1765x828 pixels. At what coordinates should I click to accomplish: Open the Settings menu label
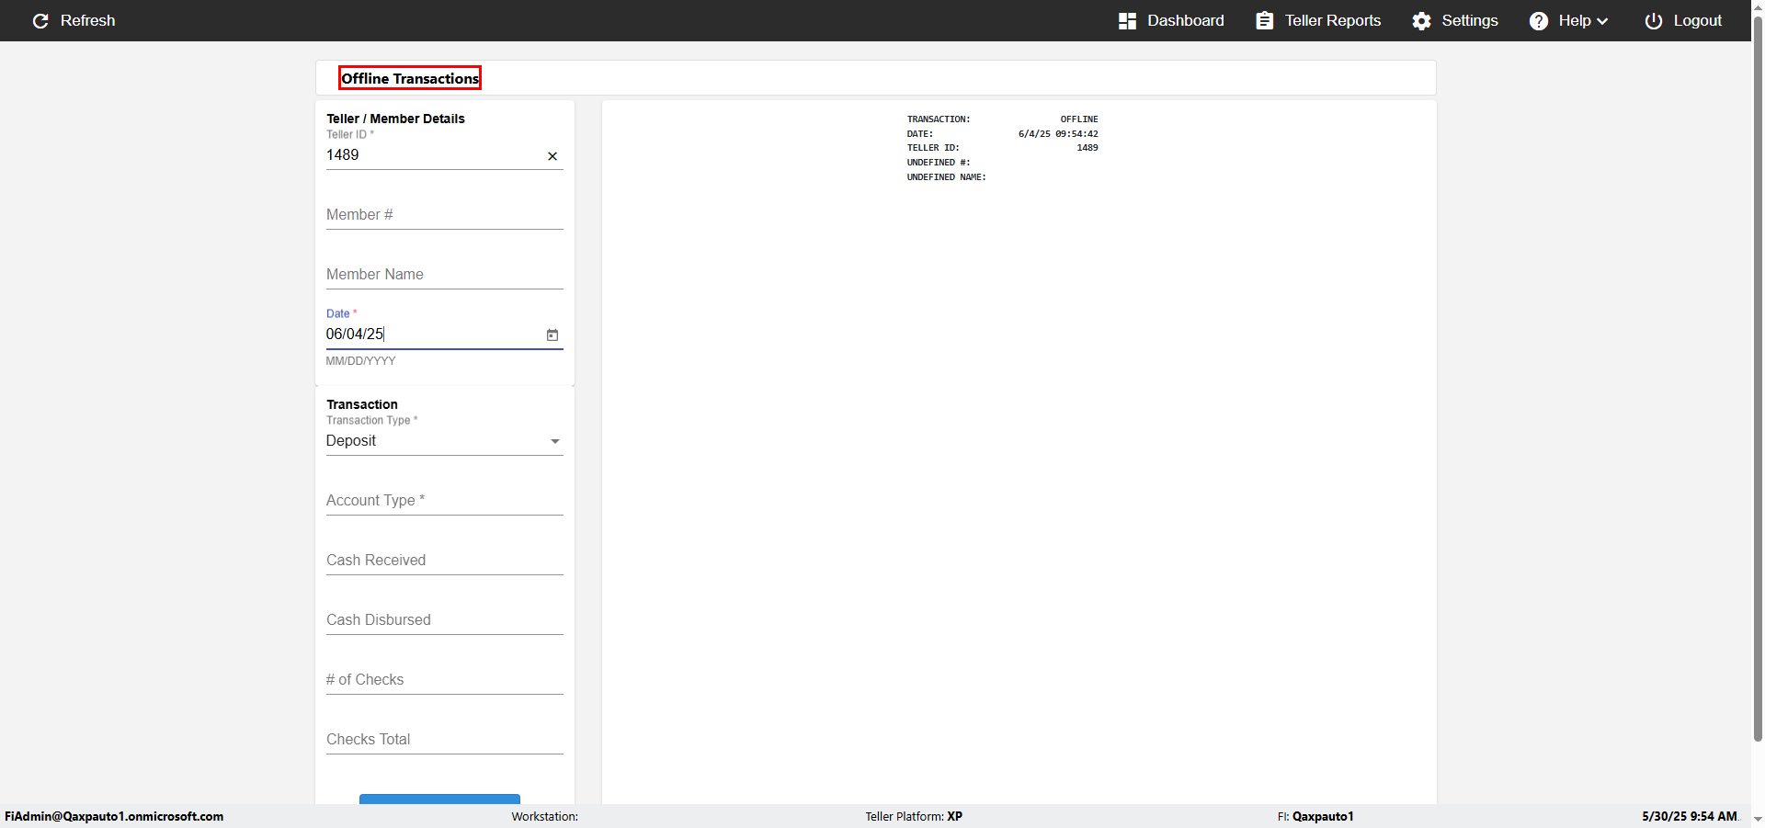tap(1469, 20)
